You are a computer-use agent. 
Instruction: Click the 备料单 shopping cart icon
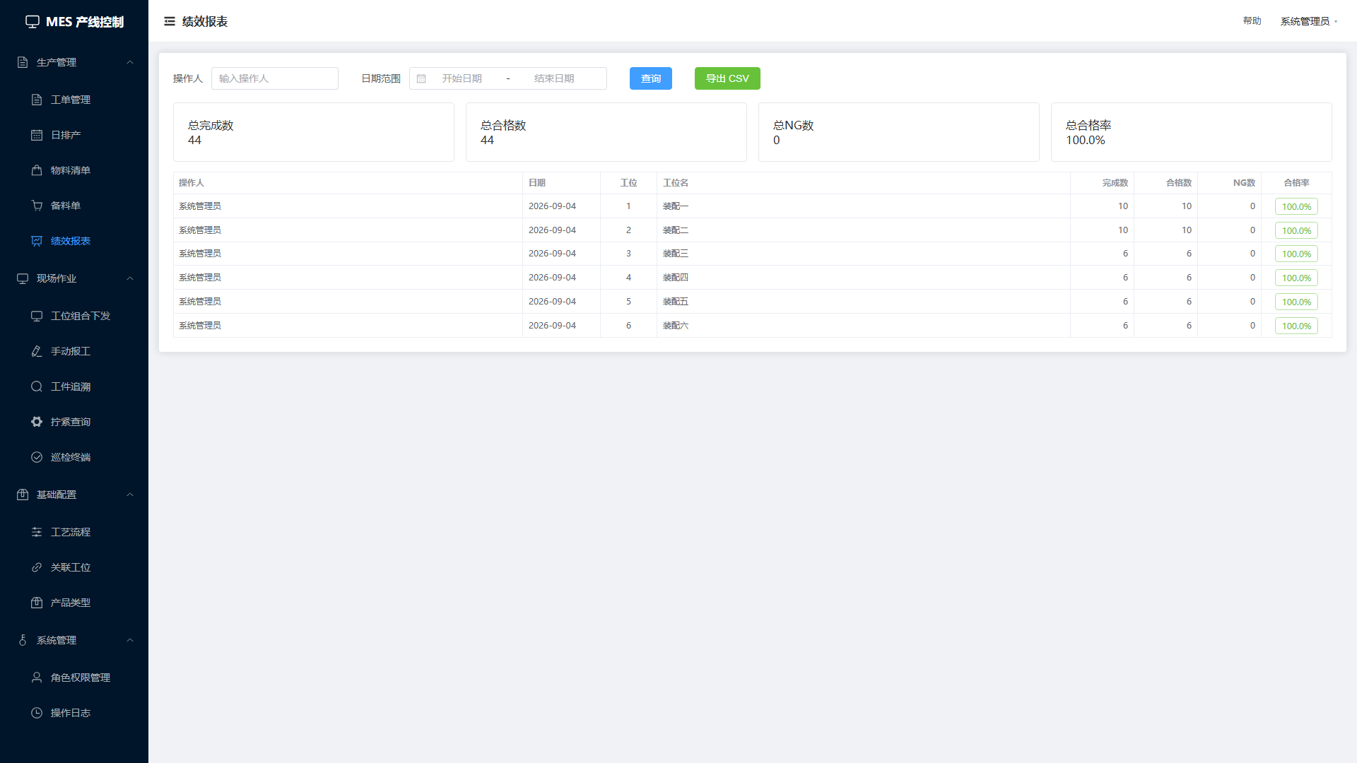click(x=37, y=206)
